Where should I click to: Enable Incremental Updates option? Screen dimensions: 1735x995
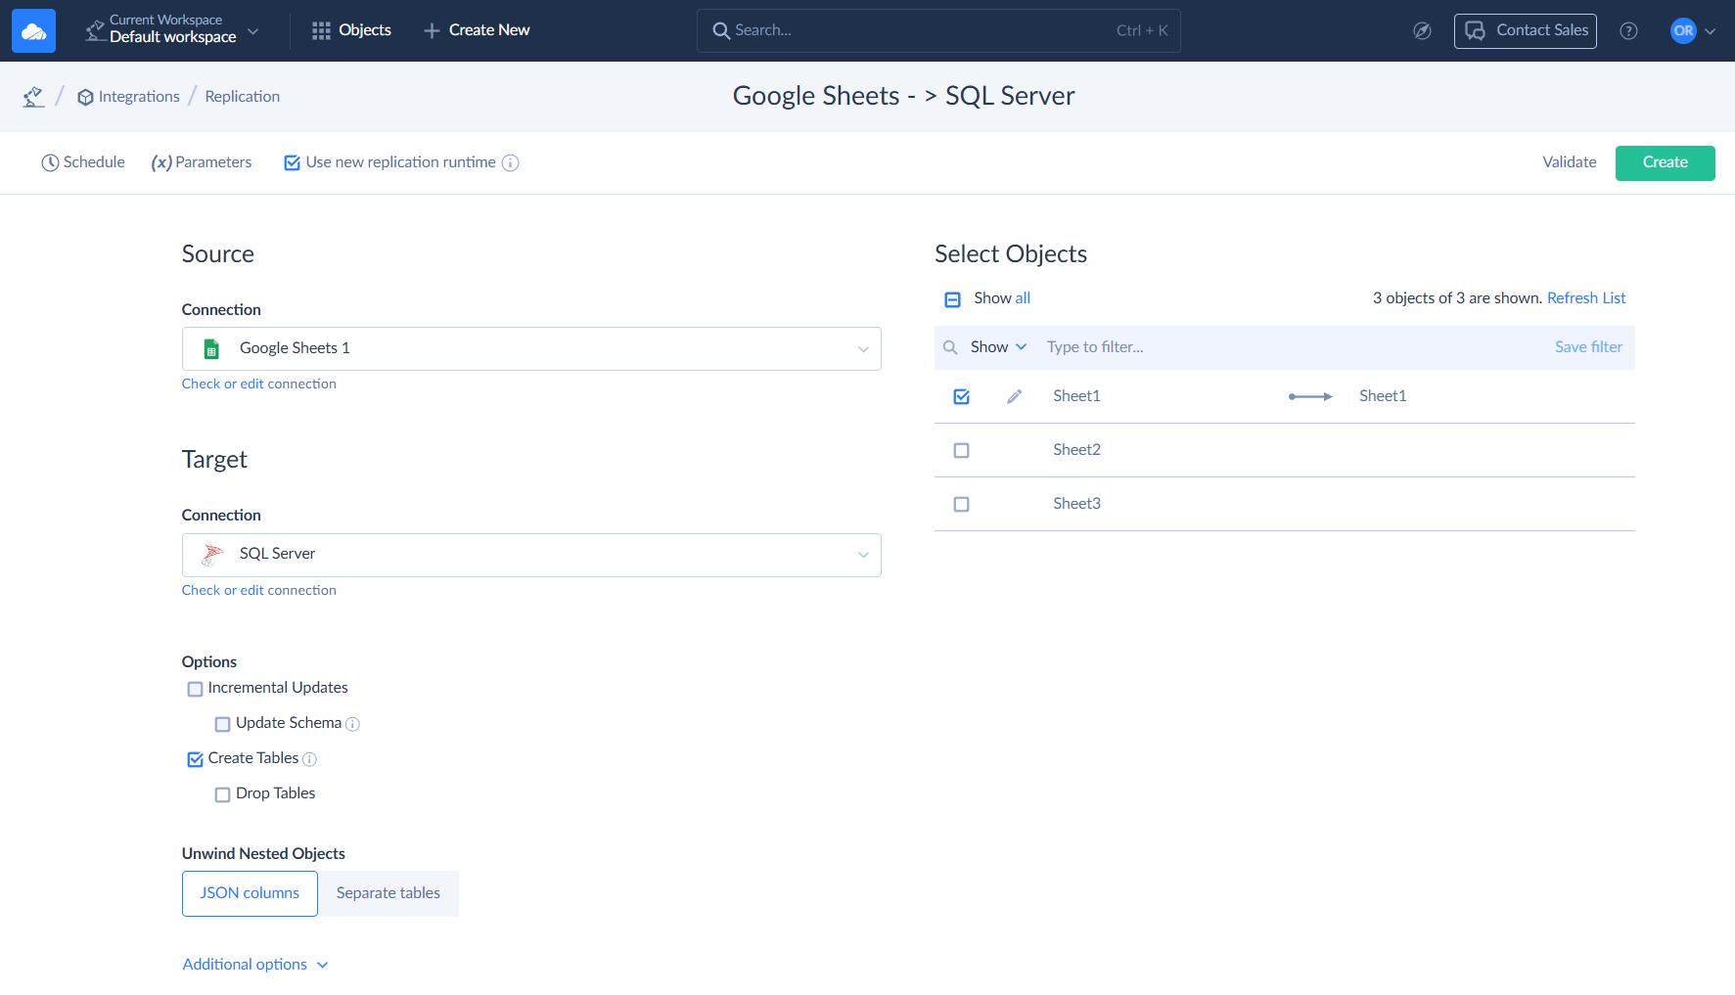coord(195,689)
